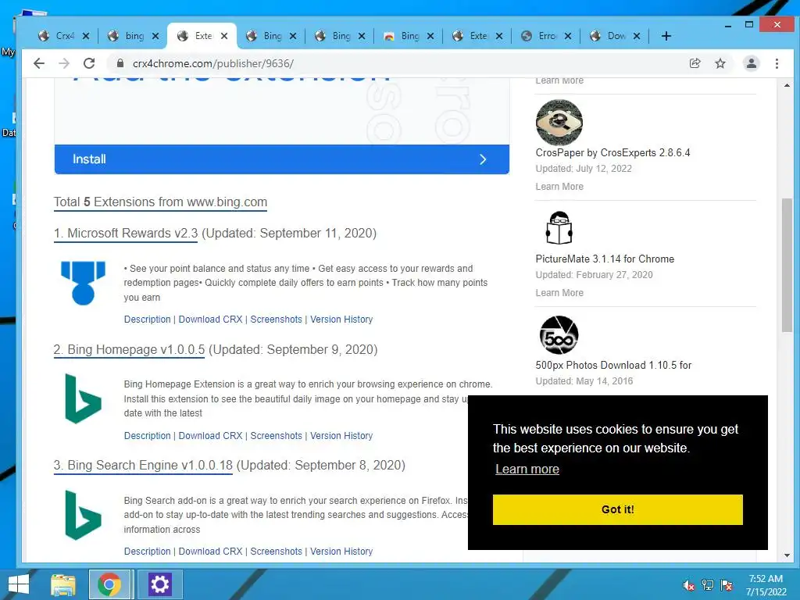Download CRX for Microsoft Rewards
The width and height of the screenshot is (800, 600).
[210, 320]
